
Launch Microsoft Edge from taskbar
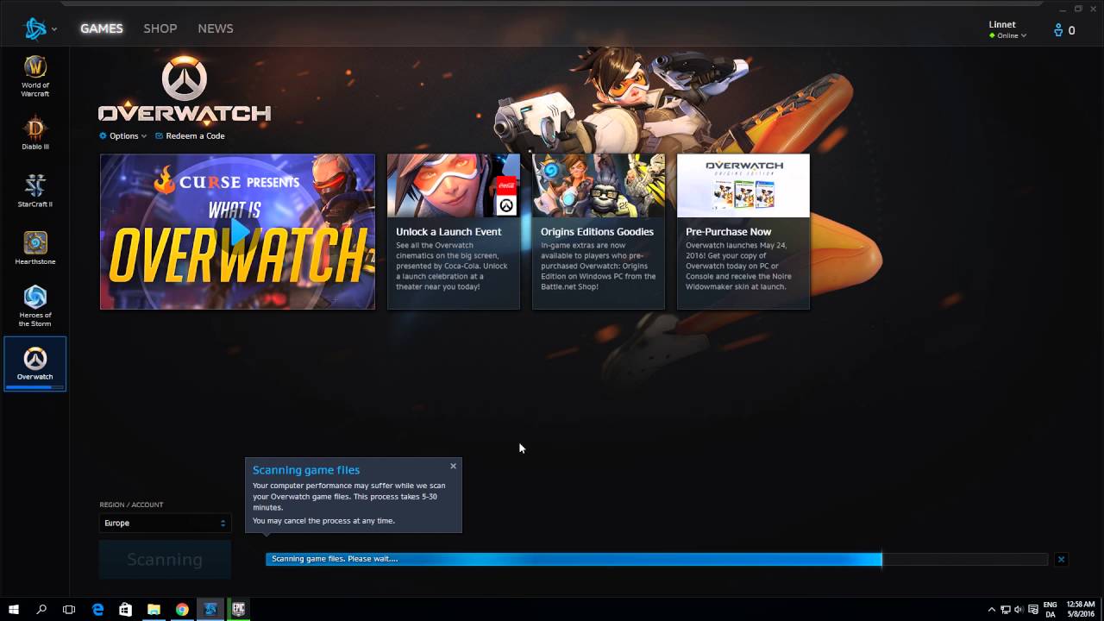click(x=97, y=609)
